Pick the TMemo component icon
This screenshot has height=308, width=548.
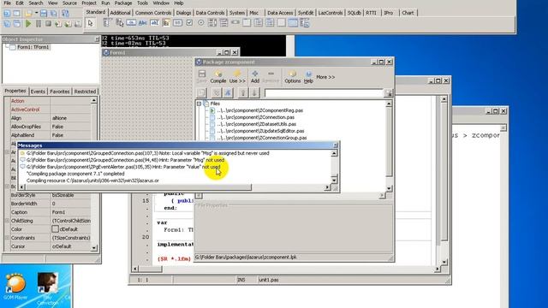[x=166, y=23]
